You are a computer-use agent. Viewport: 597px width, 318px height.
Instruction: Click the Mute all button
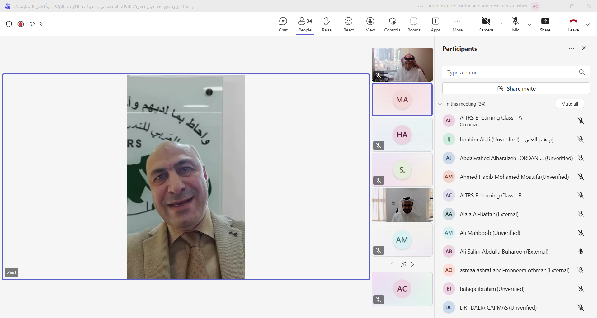570,104
